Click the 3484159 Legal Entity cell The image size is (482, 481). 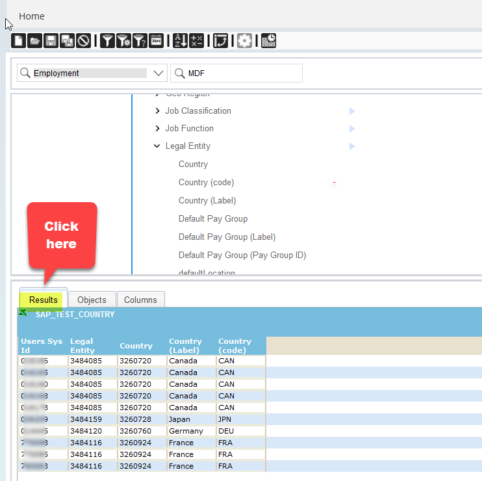point(92,419)
